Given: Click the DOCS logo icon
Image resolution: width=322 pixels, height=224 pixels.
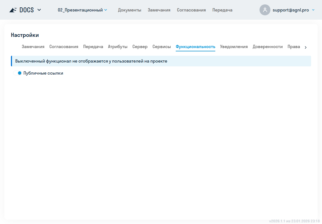Looking at the screenshot, I should 13,10.
